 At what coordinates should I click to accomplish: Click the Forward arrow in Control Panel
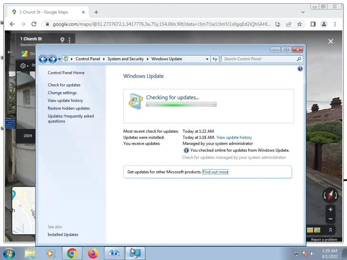coord(53,59)
